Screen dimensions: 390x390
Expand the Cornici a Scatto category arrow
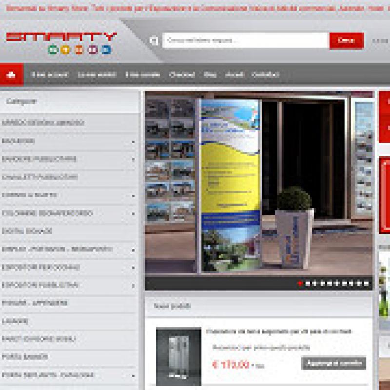tap(133, 195)
